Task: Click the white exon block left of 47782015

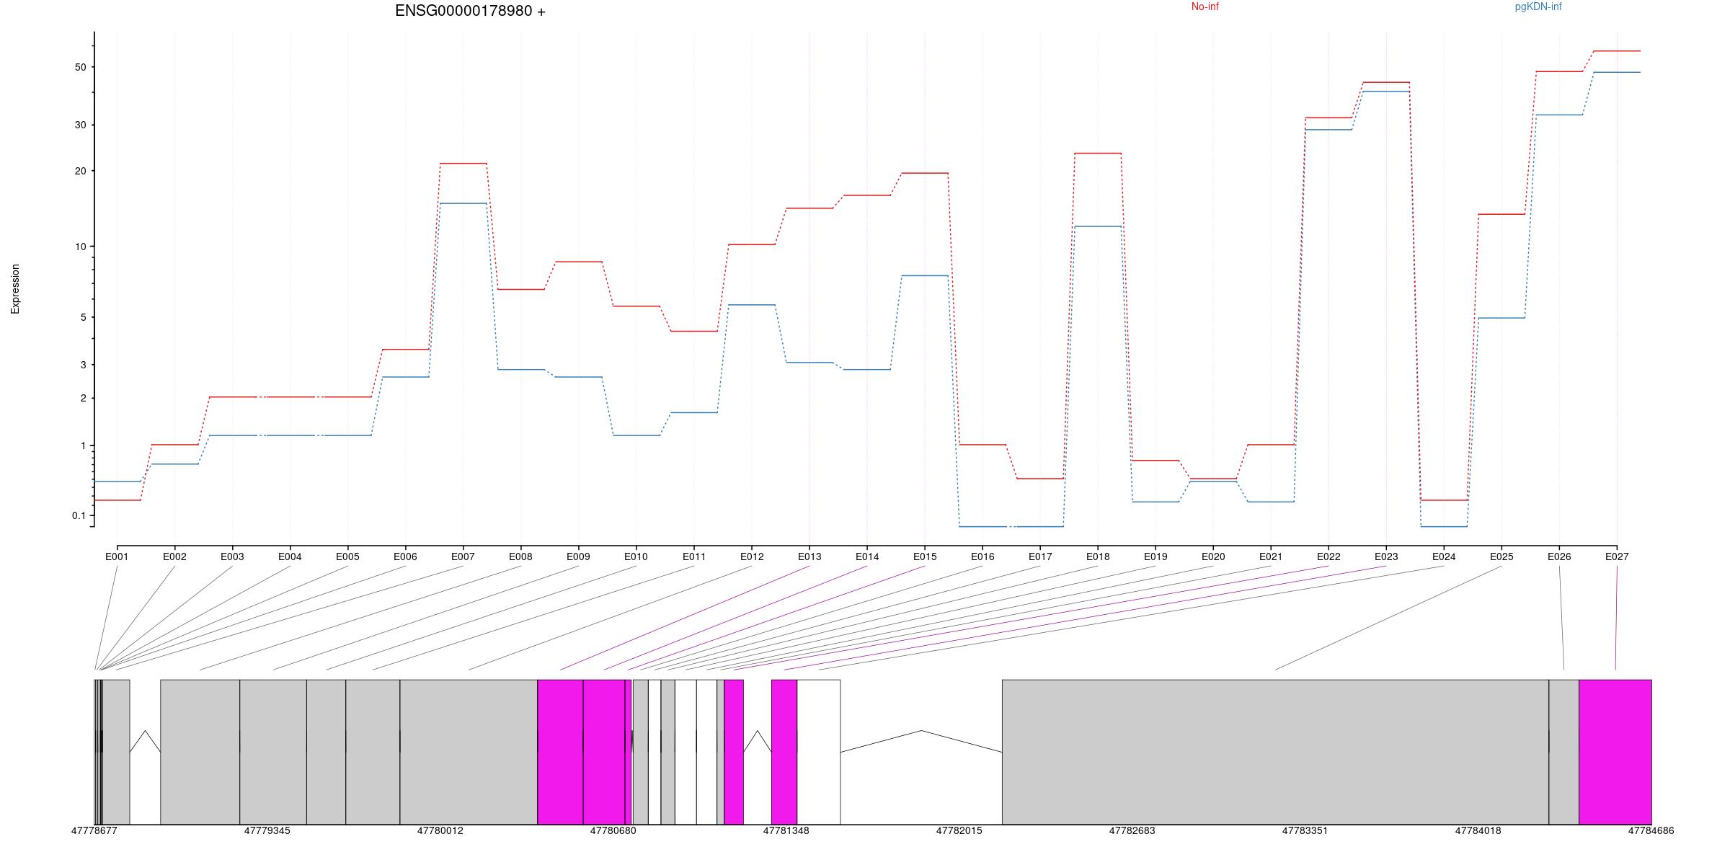Action: point(818,751)
